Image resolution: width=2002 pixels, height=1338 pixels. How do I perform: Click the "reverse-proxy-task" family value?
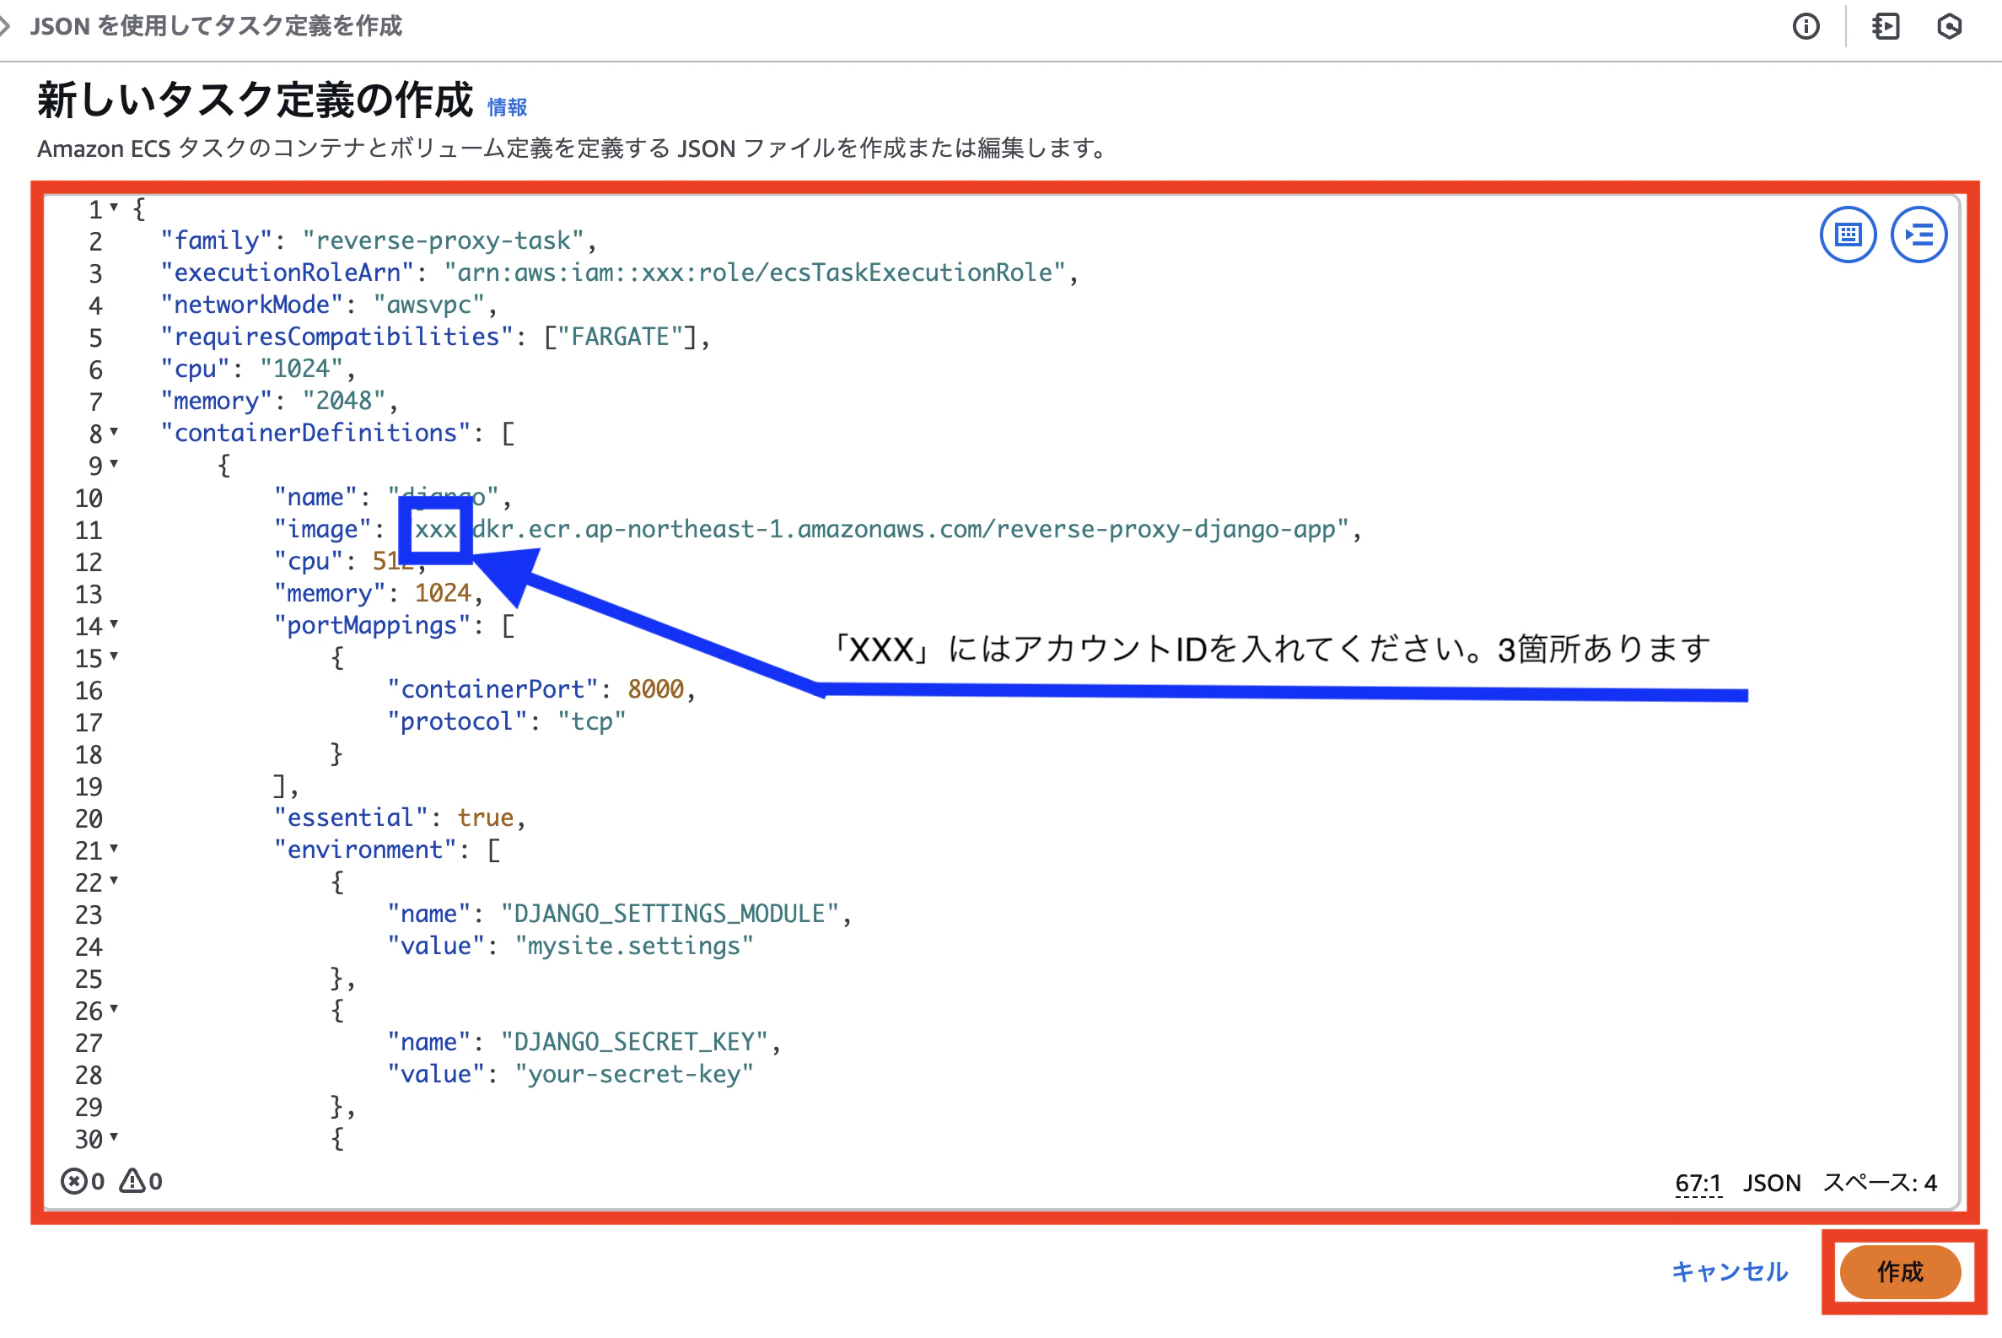443,240
